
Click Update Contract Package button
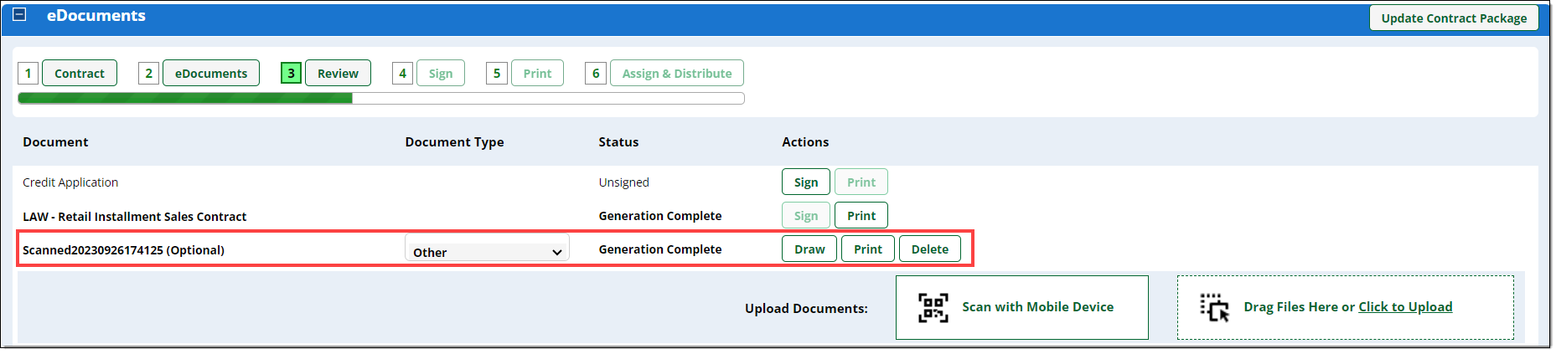1454,18
